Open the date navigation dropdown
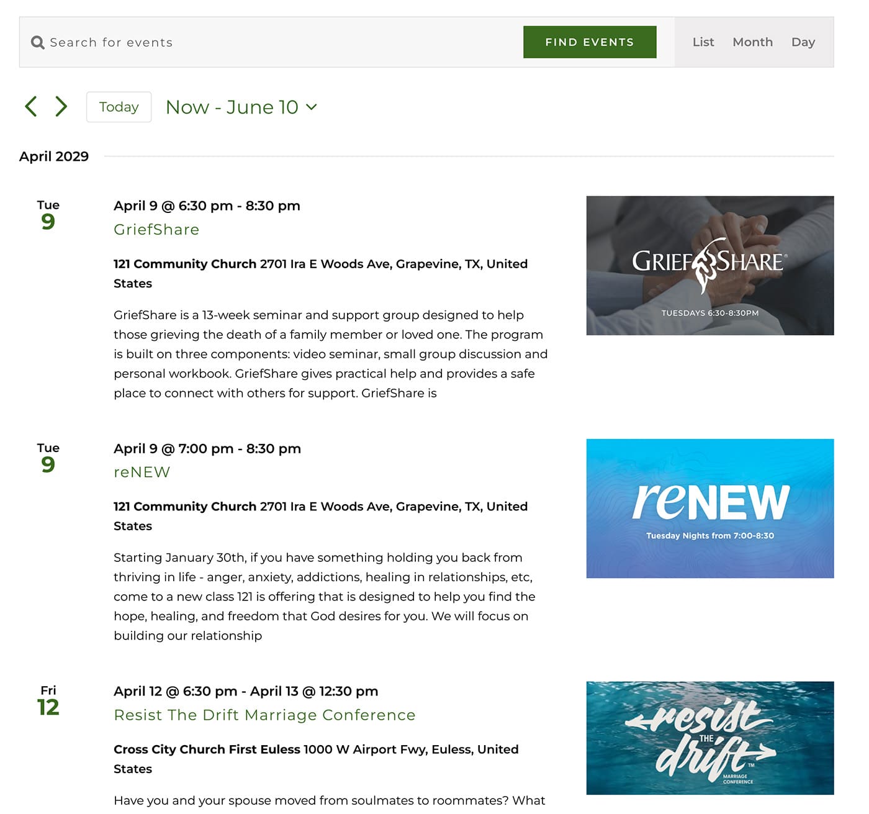The image size is (869, 814). [x=241, y=107]
